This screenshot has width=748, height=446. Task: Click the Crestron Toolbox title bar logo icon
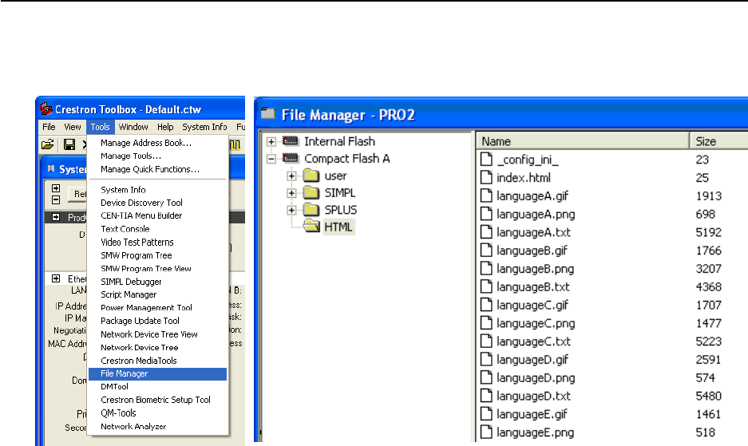pos(46,109)
